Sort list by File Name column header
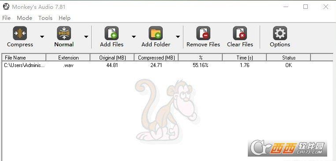336x161 pixels. pyautogui.click(x=24, y=58)
